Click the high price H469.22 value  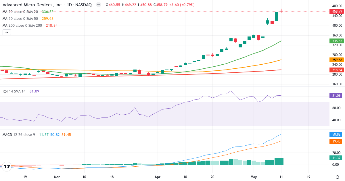[x=129, y=5]
